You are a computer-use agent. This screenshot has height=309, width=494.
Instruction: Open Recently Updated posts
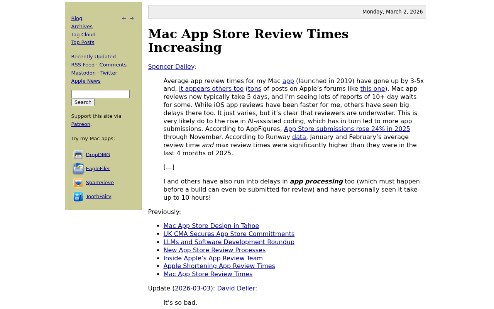93,57
